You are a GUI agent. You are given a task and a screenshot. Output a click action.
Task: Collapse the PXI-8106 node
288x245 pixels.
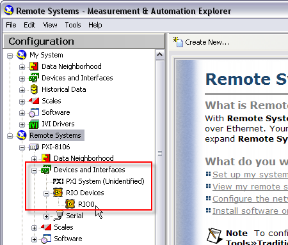click(22, 147)
